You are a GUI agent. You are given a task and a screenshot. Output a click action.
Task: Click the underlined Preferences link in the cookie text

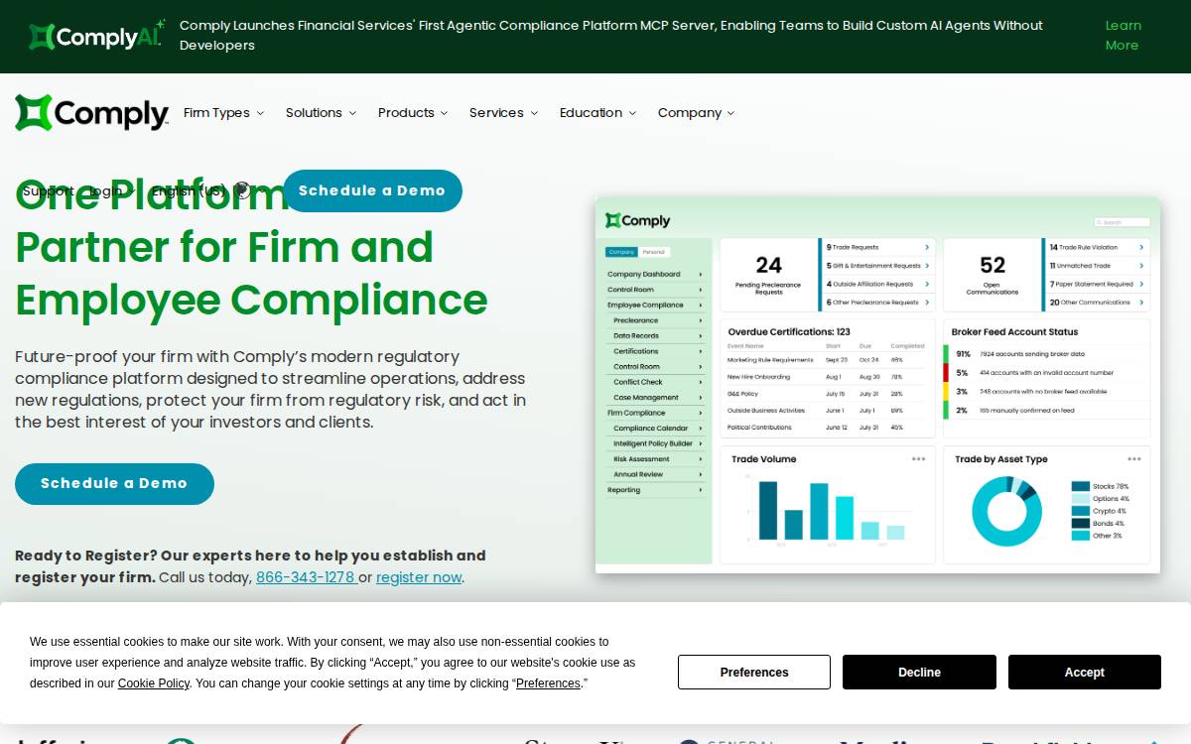coord(548,683)
